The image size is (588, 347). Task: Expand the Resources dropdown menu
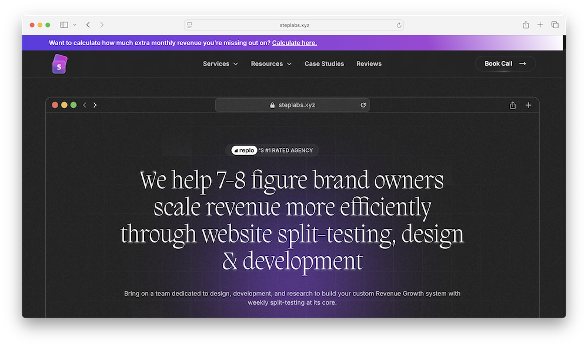(x=270, y=63)
